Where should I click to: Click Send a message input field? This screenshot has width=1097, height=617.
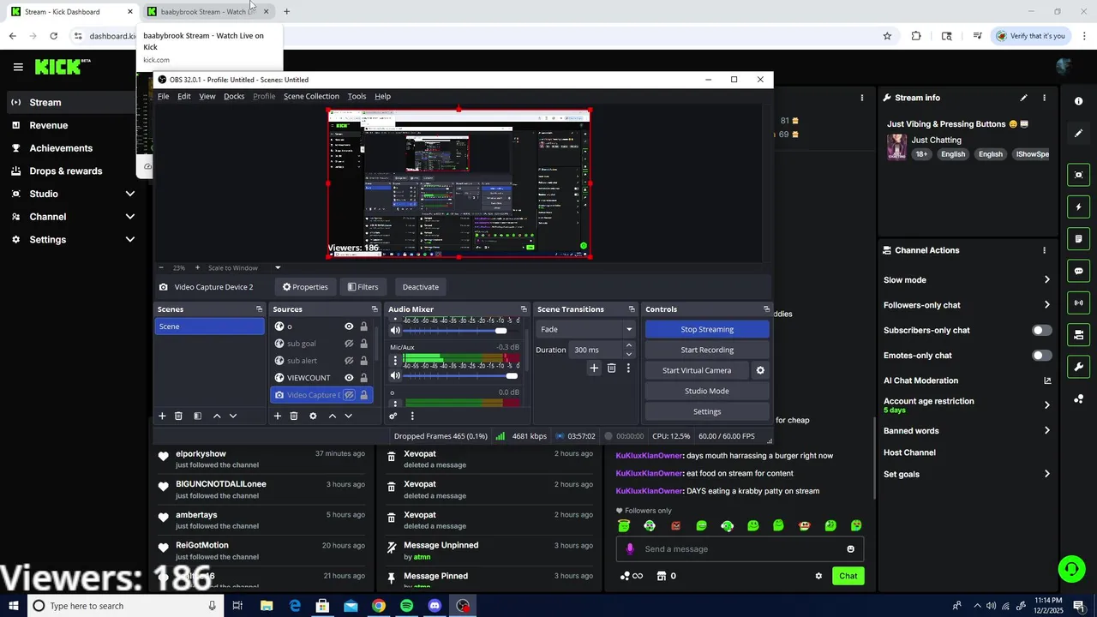coord(740,549)
